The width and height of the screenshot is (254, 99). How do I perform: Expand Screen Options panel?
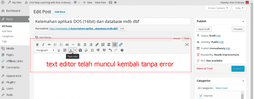tap(218, 8)
